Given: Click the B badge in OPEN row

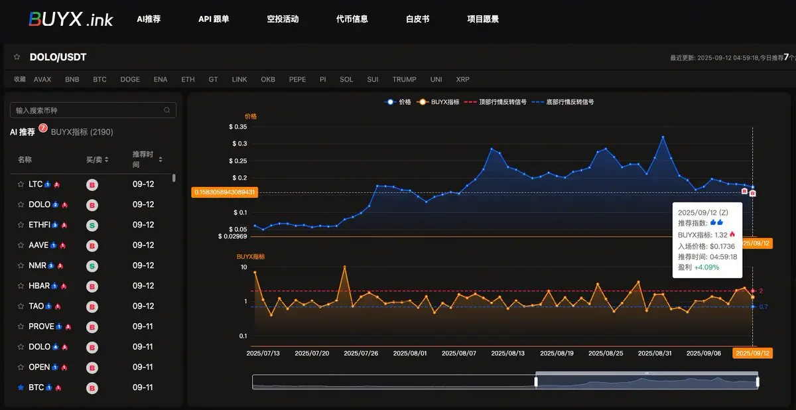Looking at the screenshot, I should (92, 368).
